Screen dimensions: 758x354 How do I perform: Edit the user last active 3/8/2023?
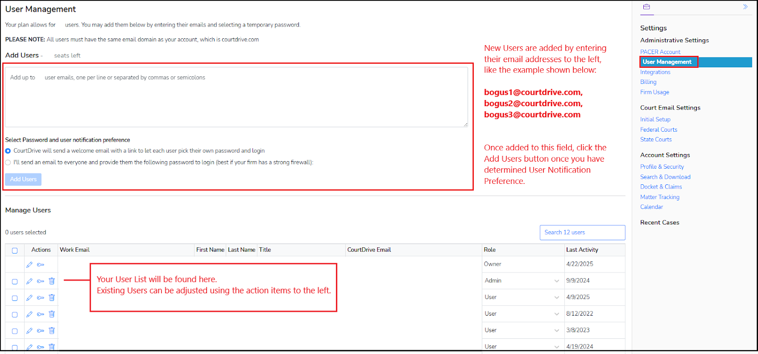coord(29,331)
